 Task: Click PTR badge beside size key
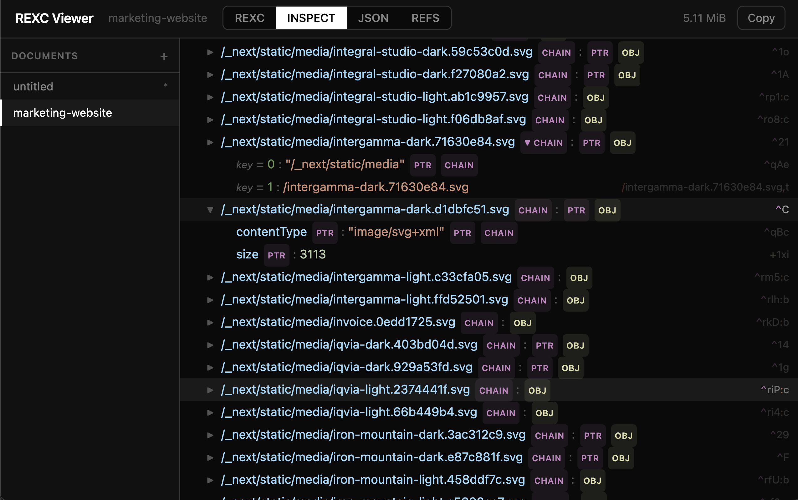tap(276, 255)
